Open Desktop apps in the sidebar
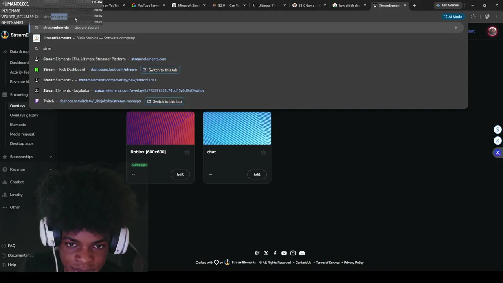503x283 pixels. pos(22,143)
